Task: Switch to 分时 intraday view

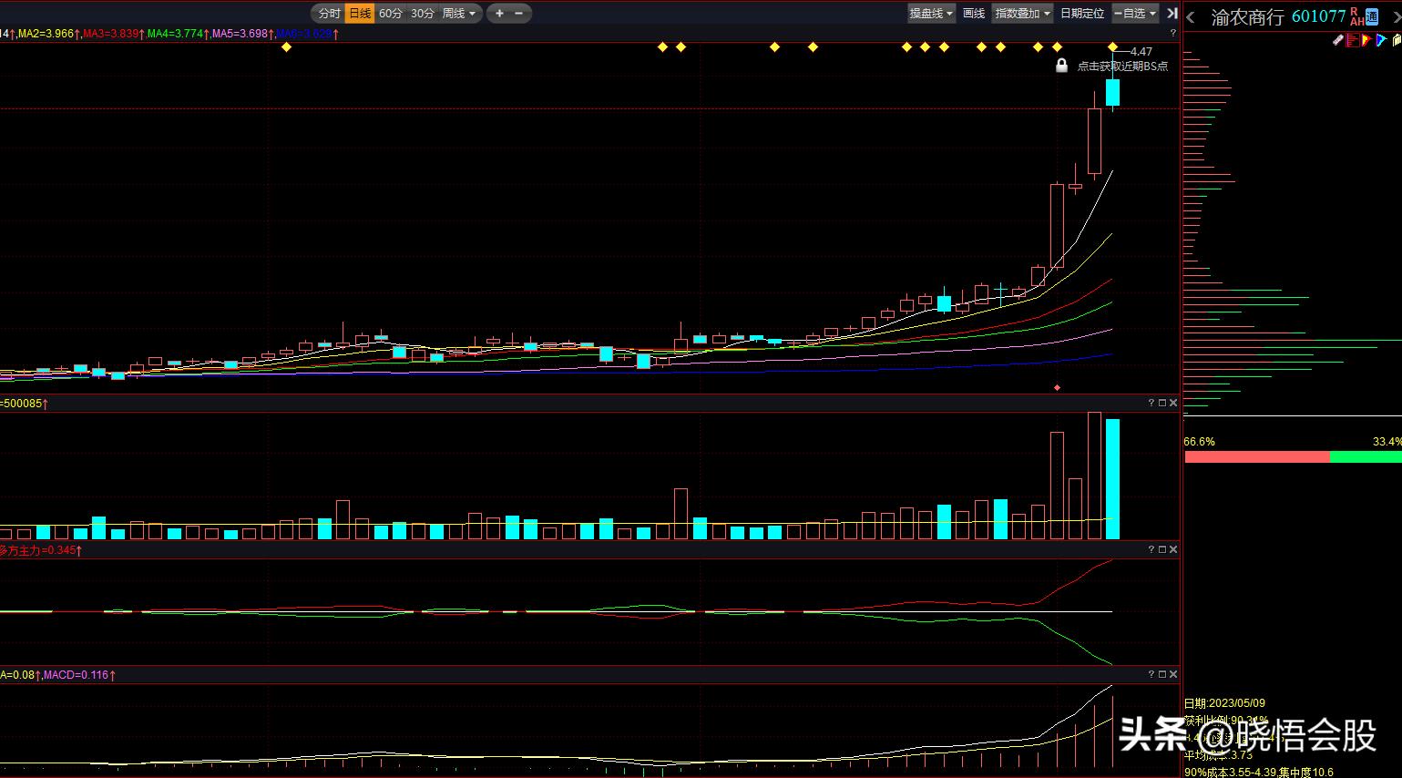Action: 329,14
